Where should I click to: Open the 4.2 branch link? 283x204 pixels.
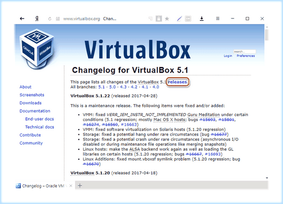pyautogui.click(x=134, y=87)
